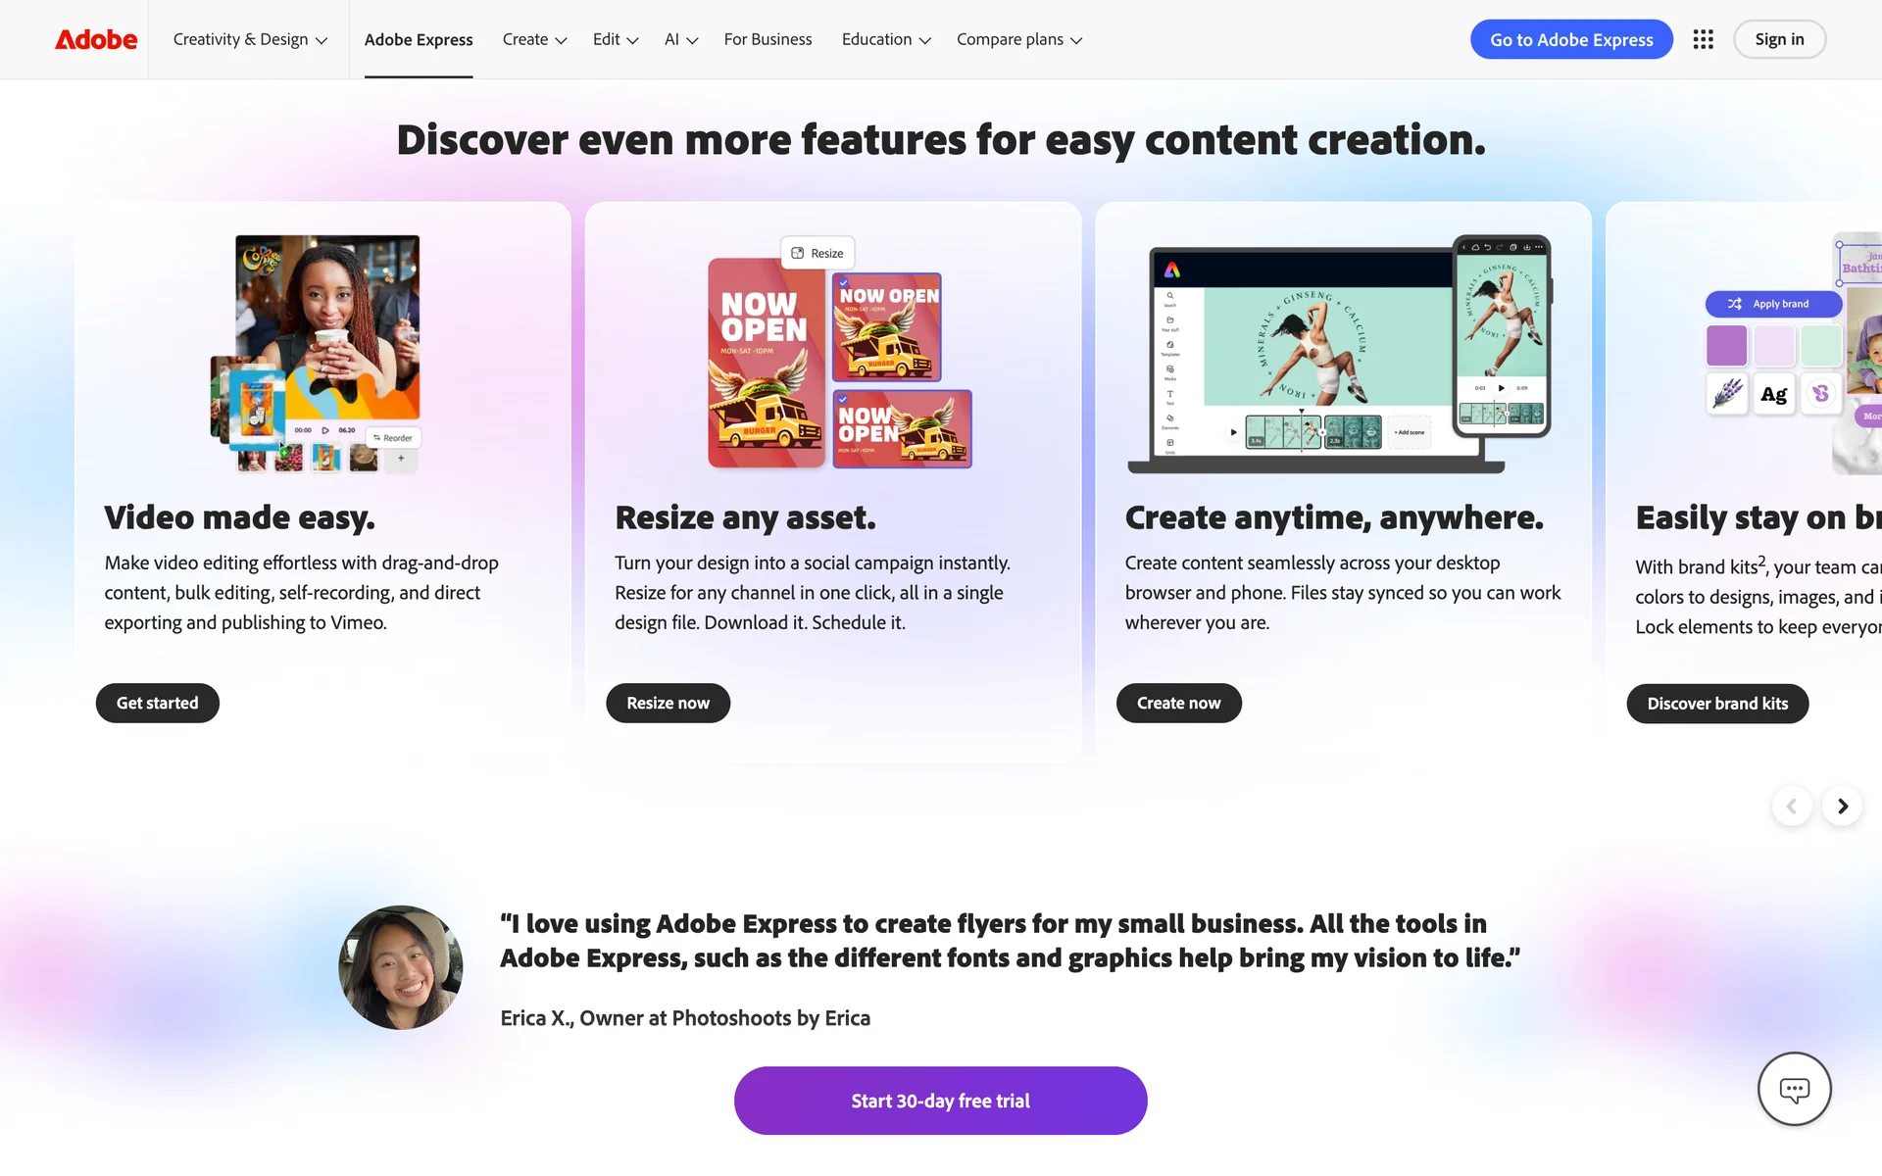Pick the purple brand color swatch
The width and height of the screenshot is (1882, 1176).
pyautogui.click(x=1726, y=345)
